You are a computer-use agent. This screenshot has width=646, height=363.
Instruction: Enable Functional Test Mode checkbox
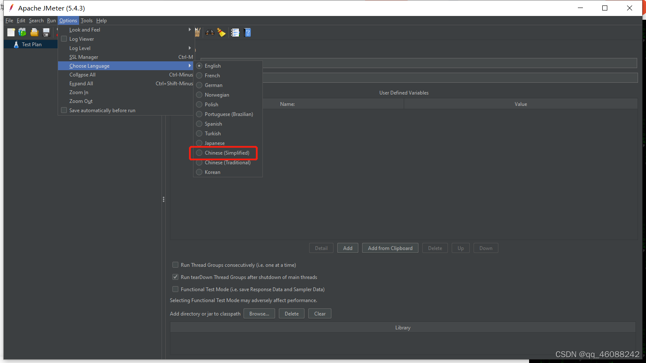click(x=175, y=289)
